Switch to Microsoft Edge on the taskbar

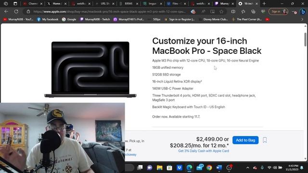[x=189, y=168]
